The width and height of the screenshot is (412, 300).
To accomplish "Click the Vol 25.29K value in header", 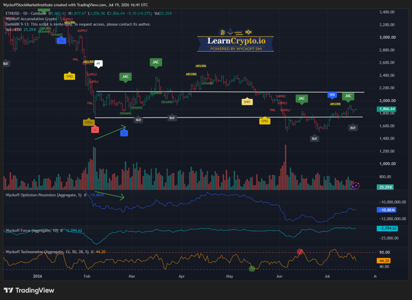I will tap(163, 13).
